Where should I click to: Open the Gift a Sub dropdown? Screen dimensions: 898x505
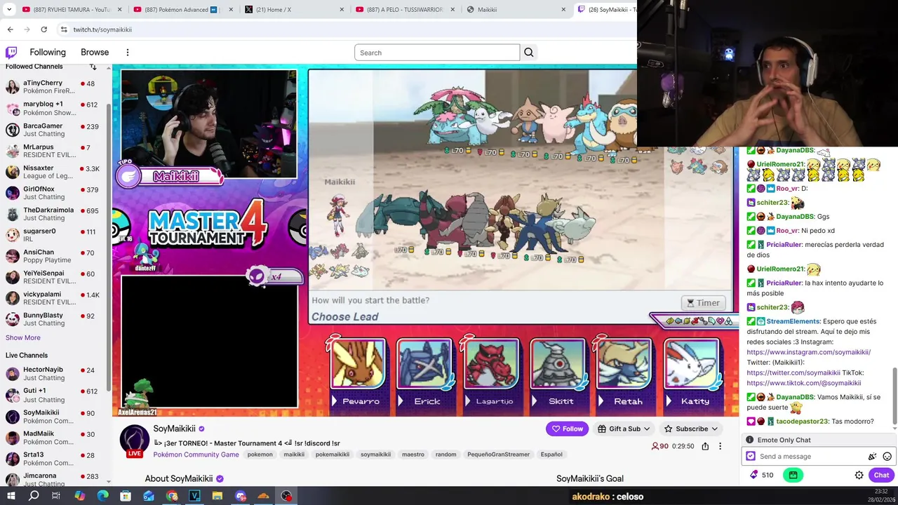pyautogui.click(x=624, y=429)
